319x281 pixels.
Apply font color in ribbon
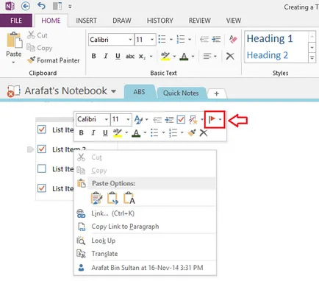(184, 57)
